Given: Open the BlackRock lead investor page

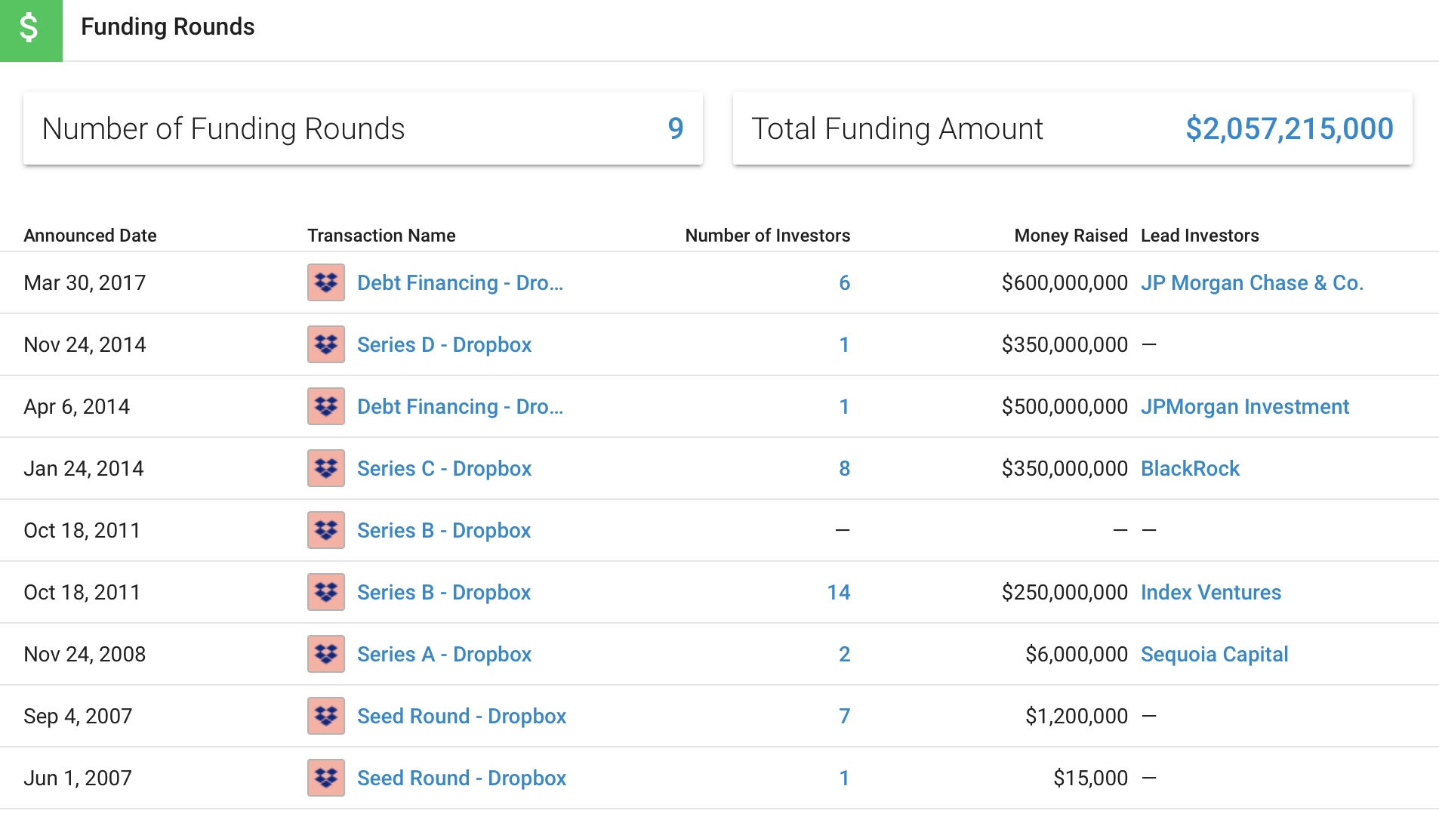Looking at the screenshot, I should coord(1190,468).
